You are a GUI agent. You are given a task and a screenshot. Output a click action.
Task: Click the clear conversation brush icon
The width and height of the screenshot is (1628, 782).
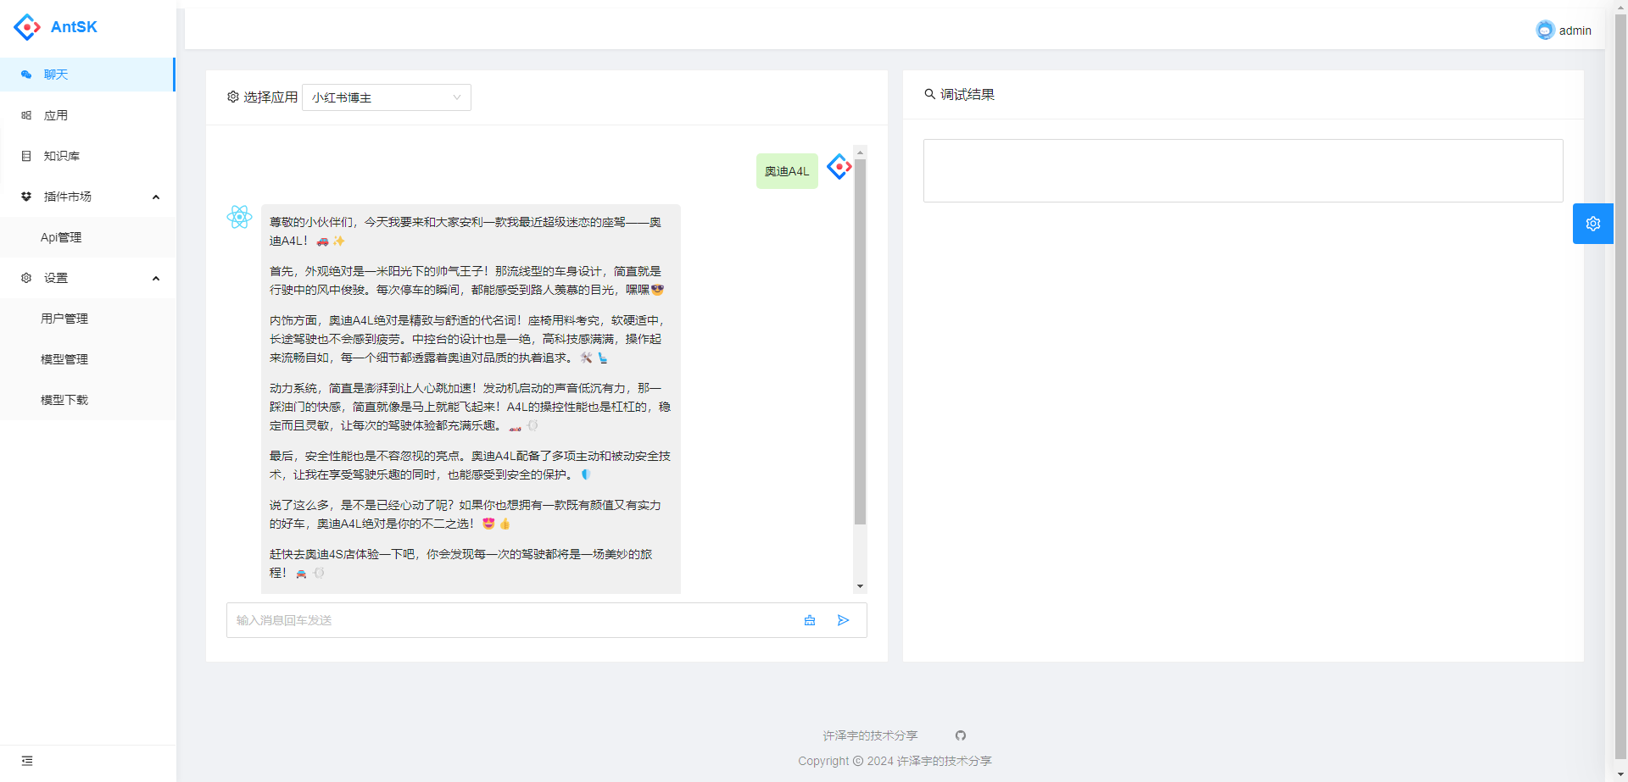(810, 620)
